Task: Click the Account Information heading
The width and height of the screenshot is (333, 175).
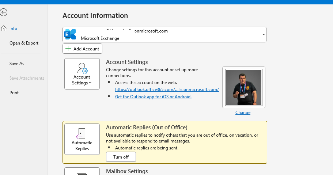Action: point(95,15)
